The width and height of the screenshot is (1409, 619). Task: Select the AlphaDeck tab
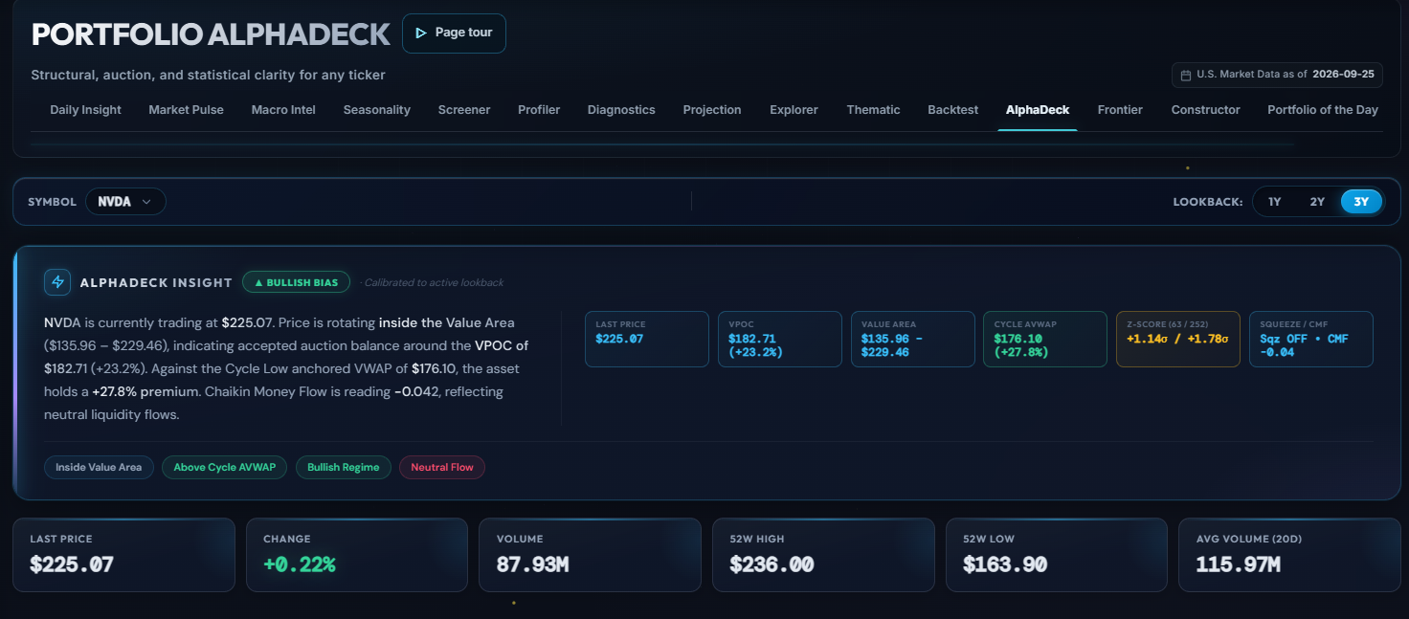click(x=1038, y=110)
